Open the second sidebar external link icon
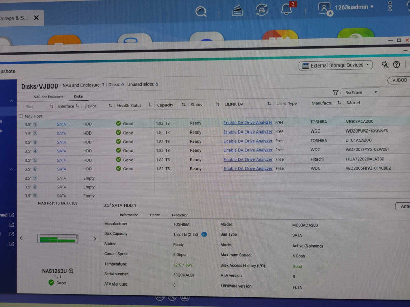The image size is (410, 307). 12,225
